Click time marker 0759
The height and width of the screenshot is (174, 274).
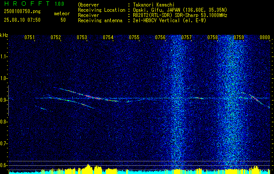pyautogui.click(x=239, y=37)
